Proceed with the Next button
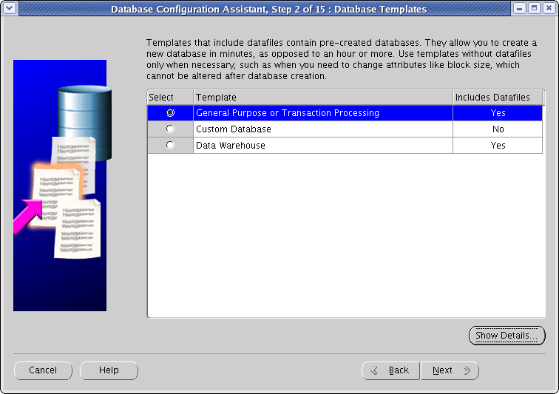 tap(450, 370)
